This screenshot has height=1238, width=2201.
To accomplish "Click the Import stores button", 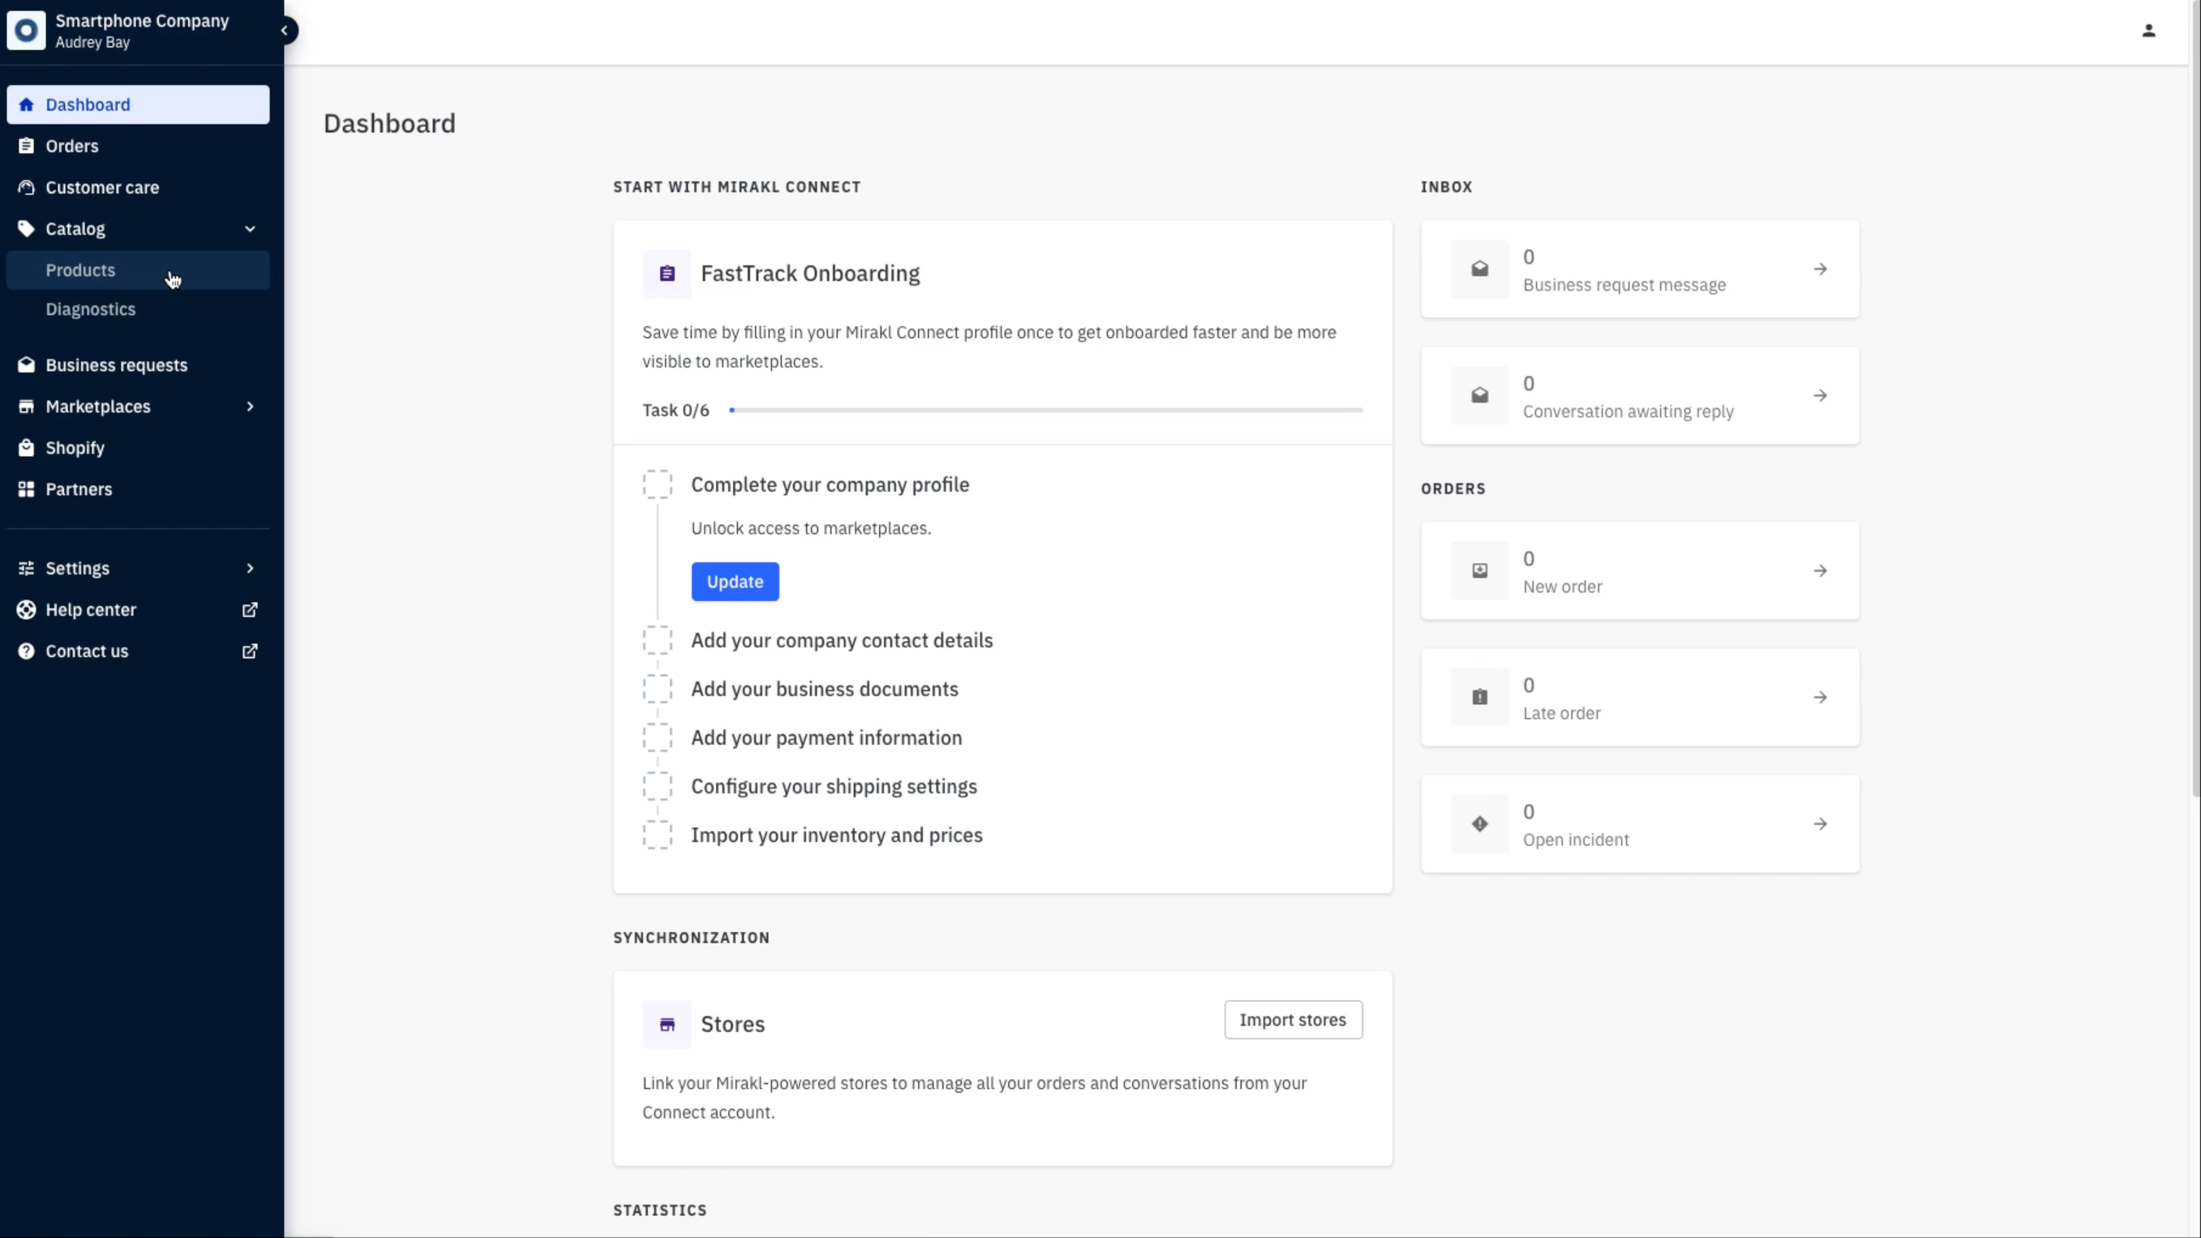I will coord(1293,1019).
